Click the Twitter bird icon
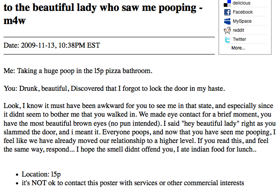The image size is (280, 192). click(227, 39)
